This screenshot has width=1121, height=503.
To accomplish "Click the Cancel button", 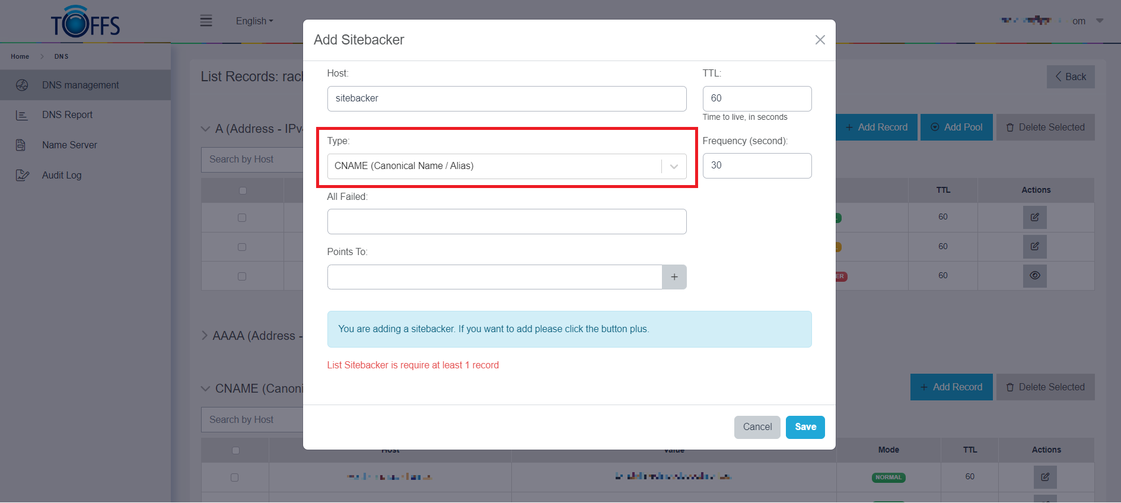I will point(757,427).
